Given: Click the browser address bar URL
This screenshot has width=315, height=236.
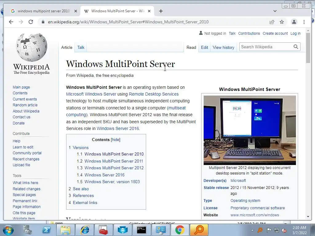Looking at the screenshot, I should (128, 22).
